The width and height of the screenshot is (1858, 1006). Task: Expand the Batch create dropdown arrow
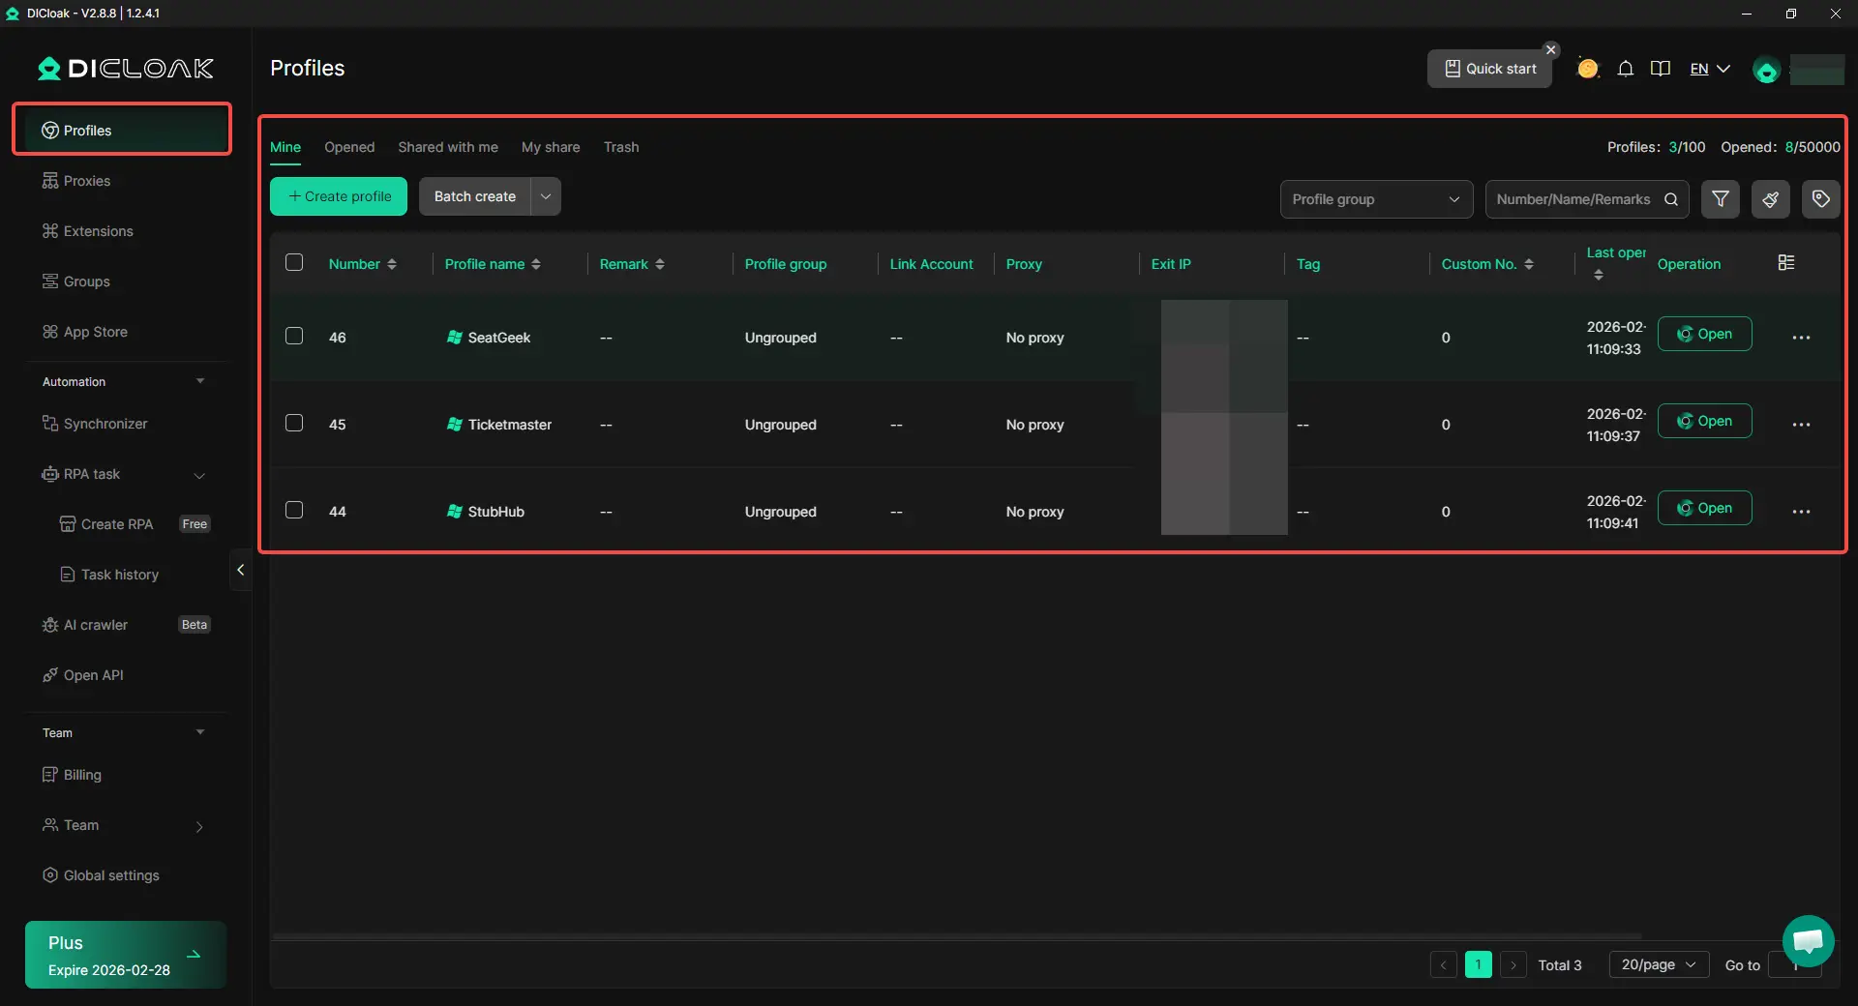coord(546,196)
